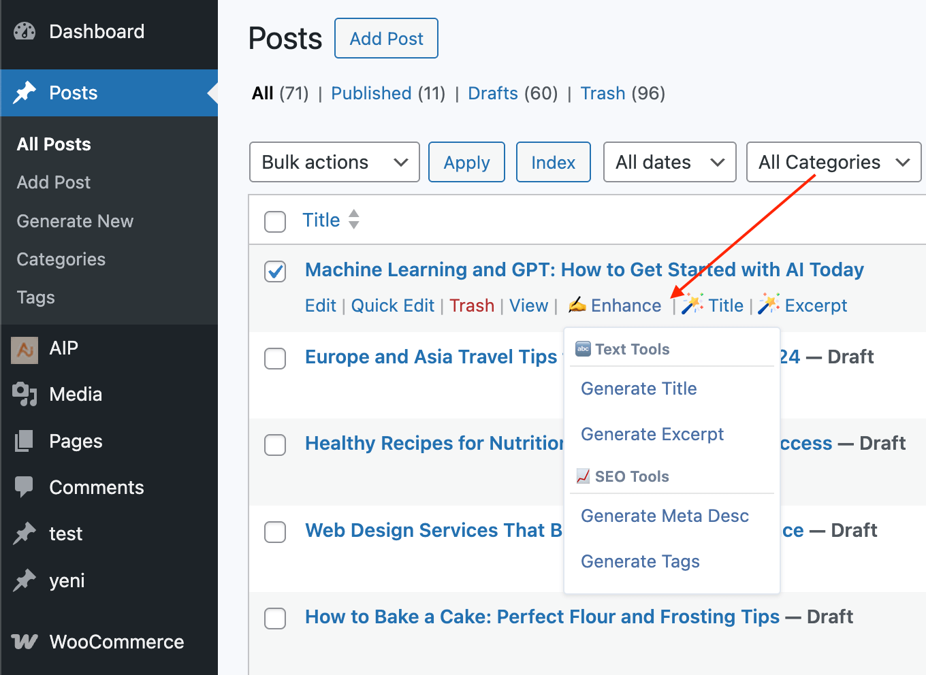The width and height of the screenshot is (926, 675).
Task: Open Tags submenu item
Action: [35, 297]
